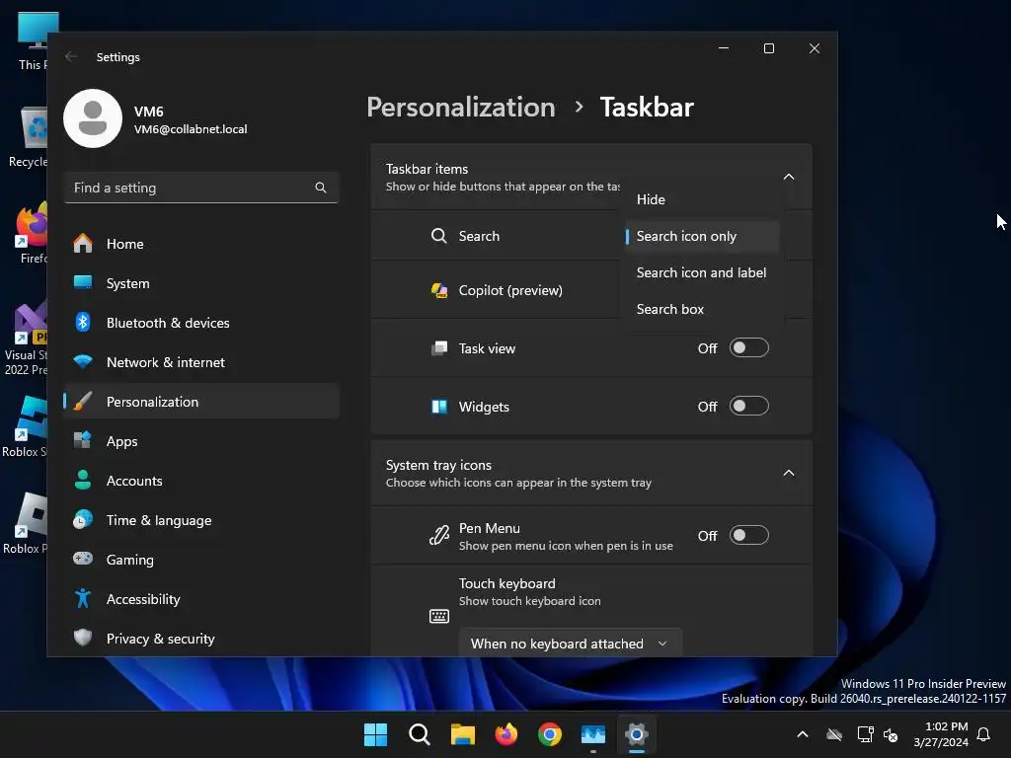
Task: Click the Task view row icon
Action: [x=439, y=348]
